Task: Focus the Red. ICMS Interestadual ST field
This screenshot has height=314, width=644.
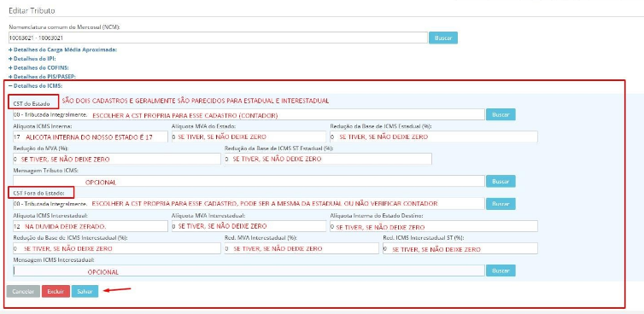Action: pos(460,248)
